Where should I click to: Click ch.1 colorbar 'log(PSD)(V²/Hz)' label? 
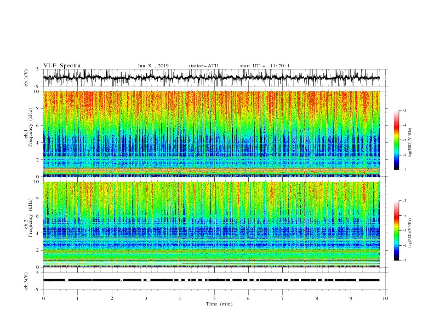(410, 143)
